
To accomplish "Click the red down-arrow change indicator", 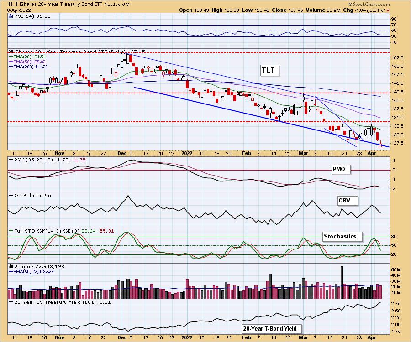I will [x=388, y=10].
